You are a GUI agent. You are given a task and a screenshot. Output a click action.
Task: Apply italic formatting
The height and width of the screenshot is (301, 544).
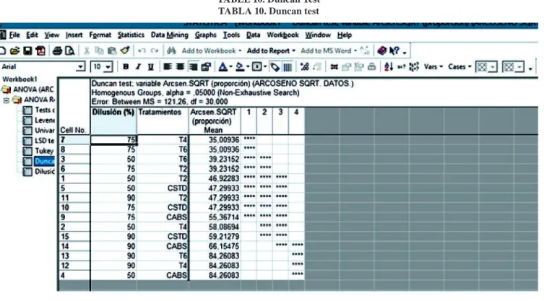click(x=139, y=66)
